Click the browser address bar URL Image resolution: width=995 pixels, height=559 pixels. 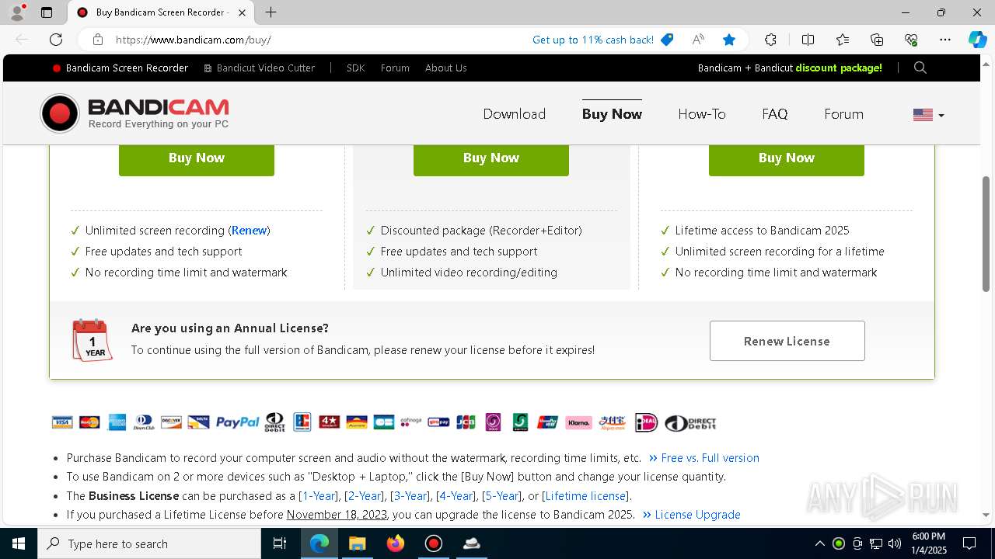[194, 40]
